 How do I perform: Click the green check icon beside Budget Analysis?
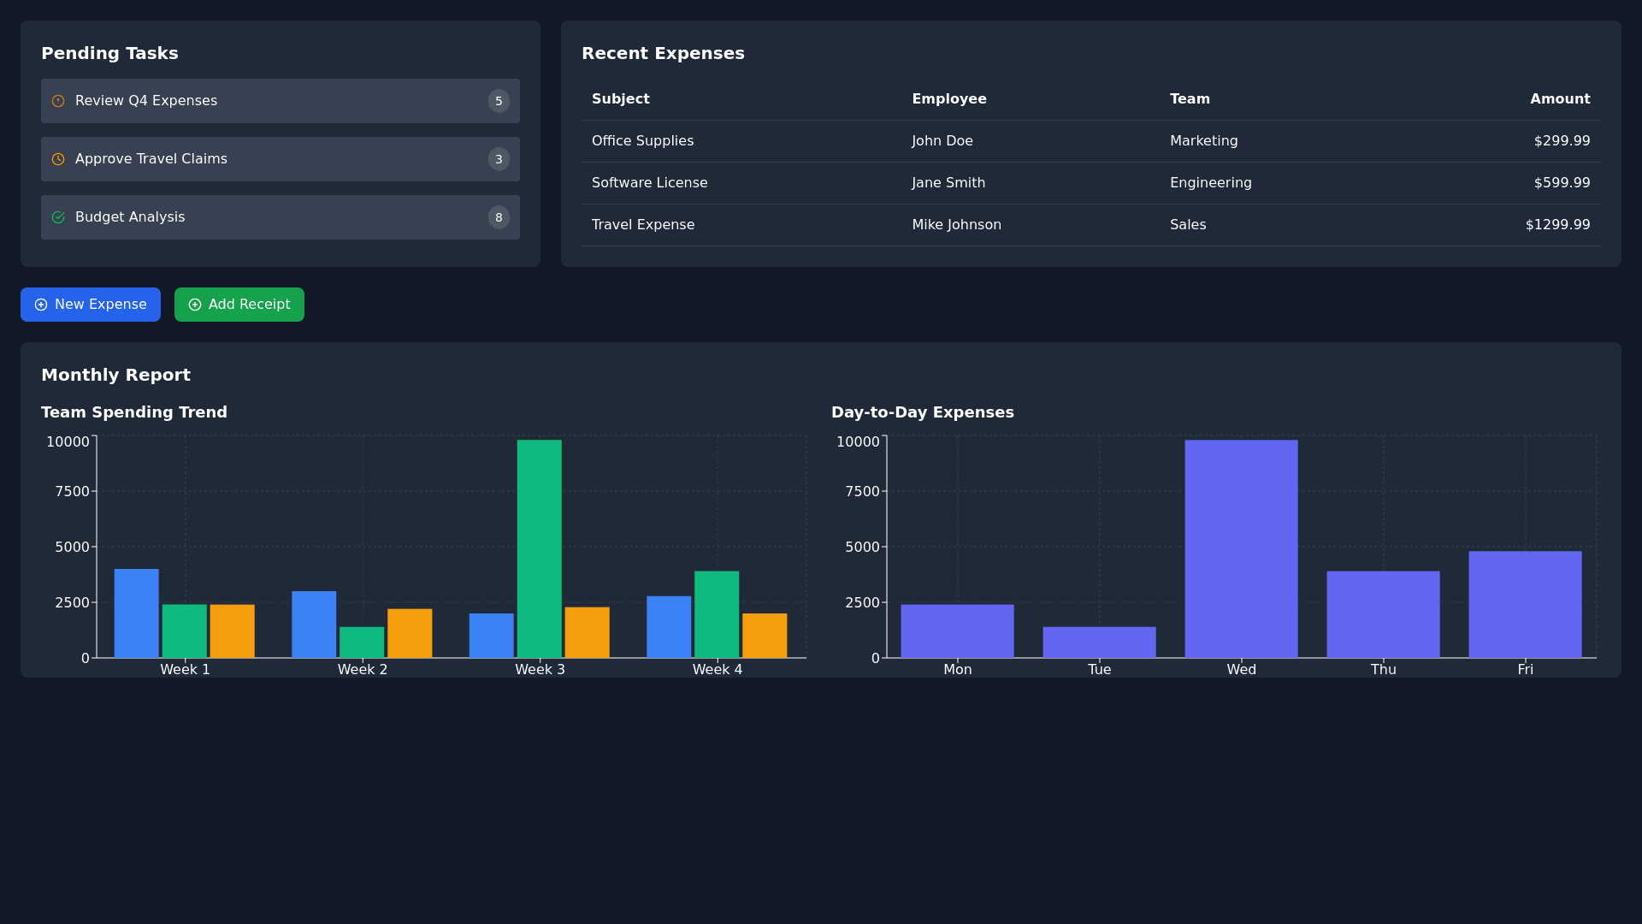[58, 217]
